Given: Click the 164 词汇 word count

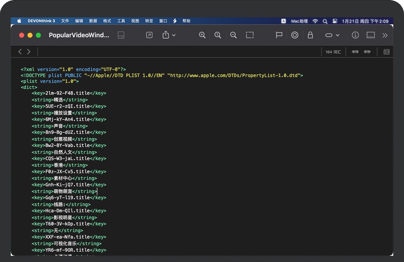Looking at the screenshot, I should tap(333, 52).
